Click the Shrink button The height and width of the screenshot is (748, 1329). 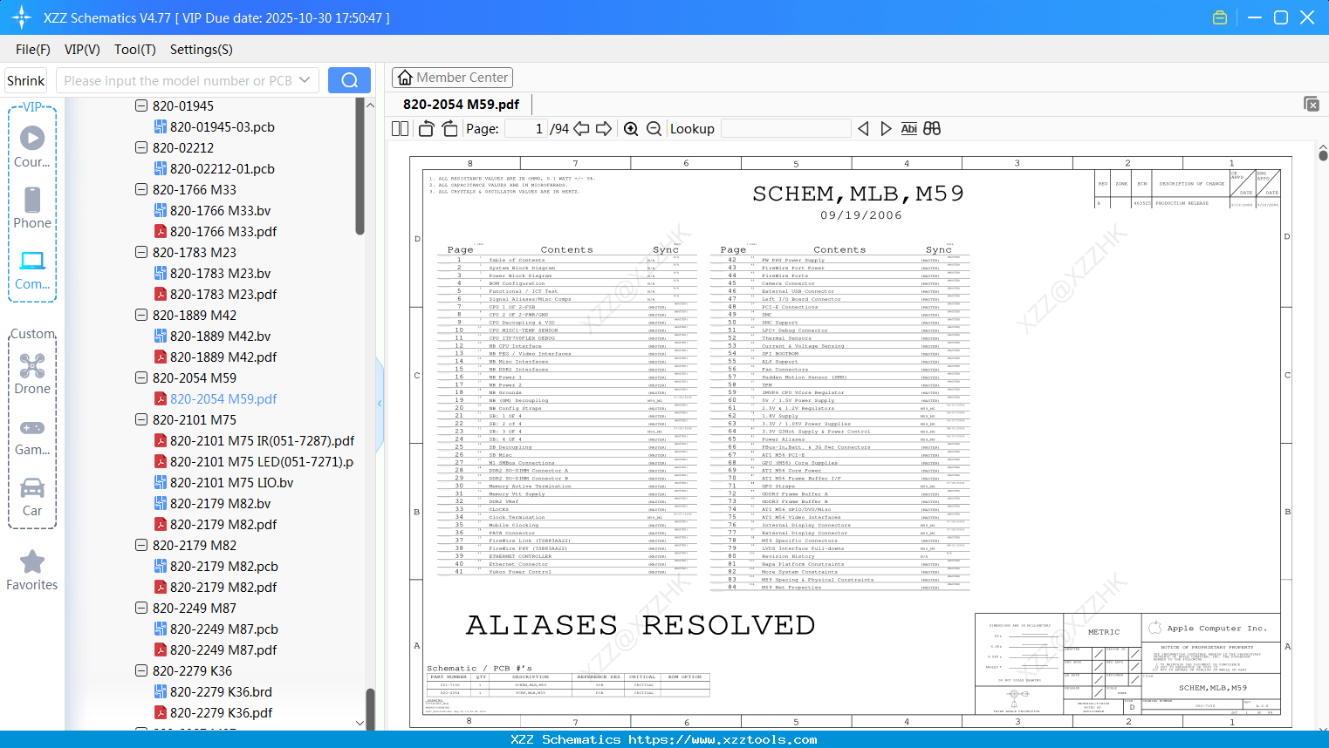click(x=26, y=80)
